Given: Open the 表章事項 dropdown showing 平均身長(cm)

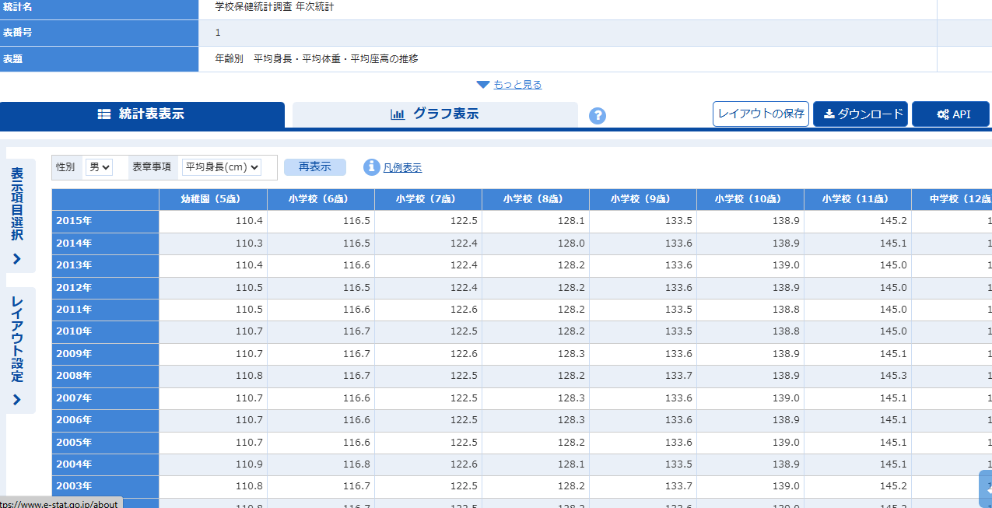Looking at the screenshot, I should click(x=221, y=167).
